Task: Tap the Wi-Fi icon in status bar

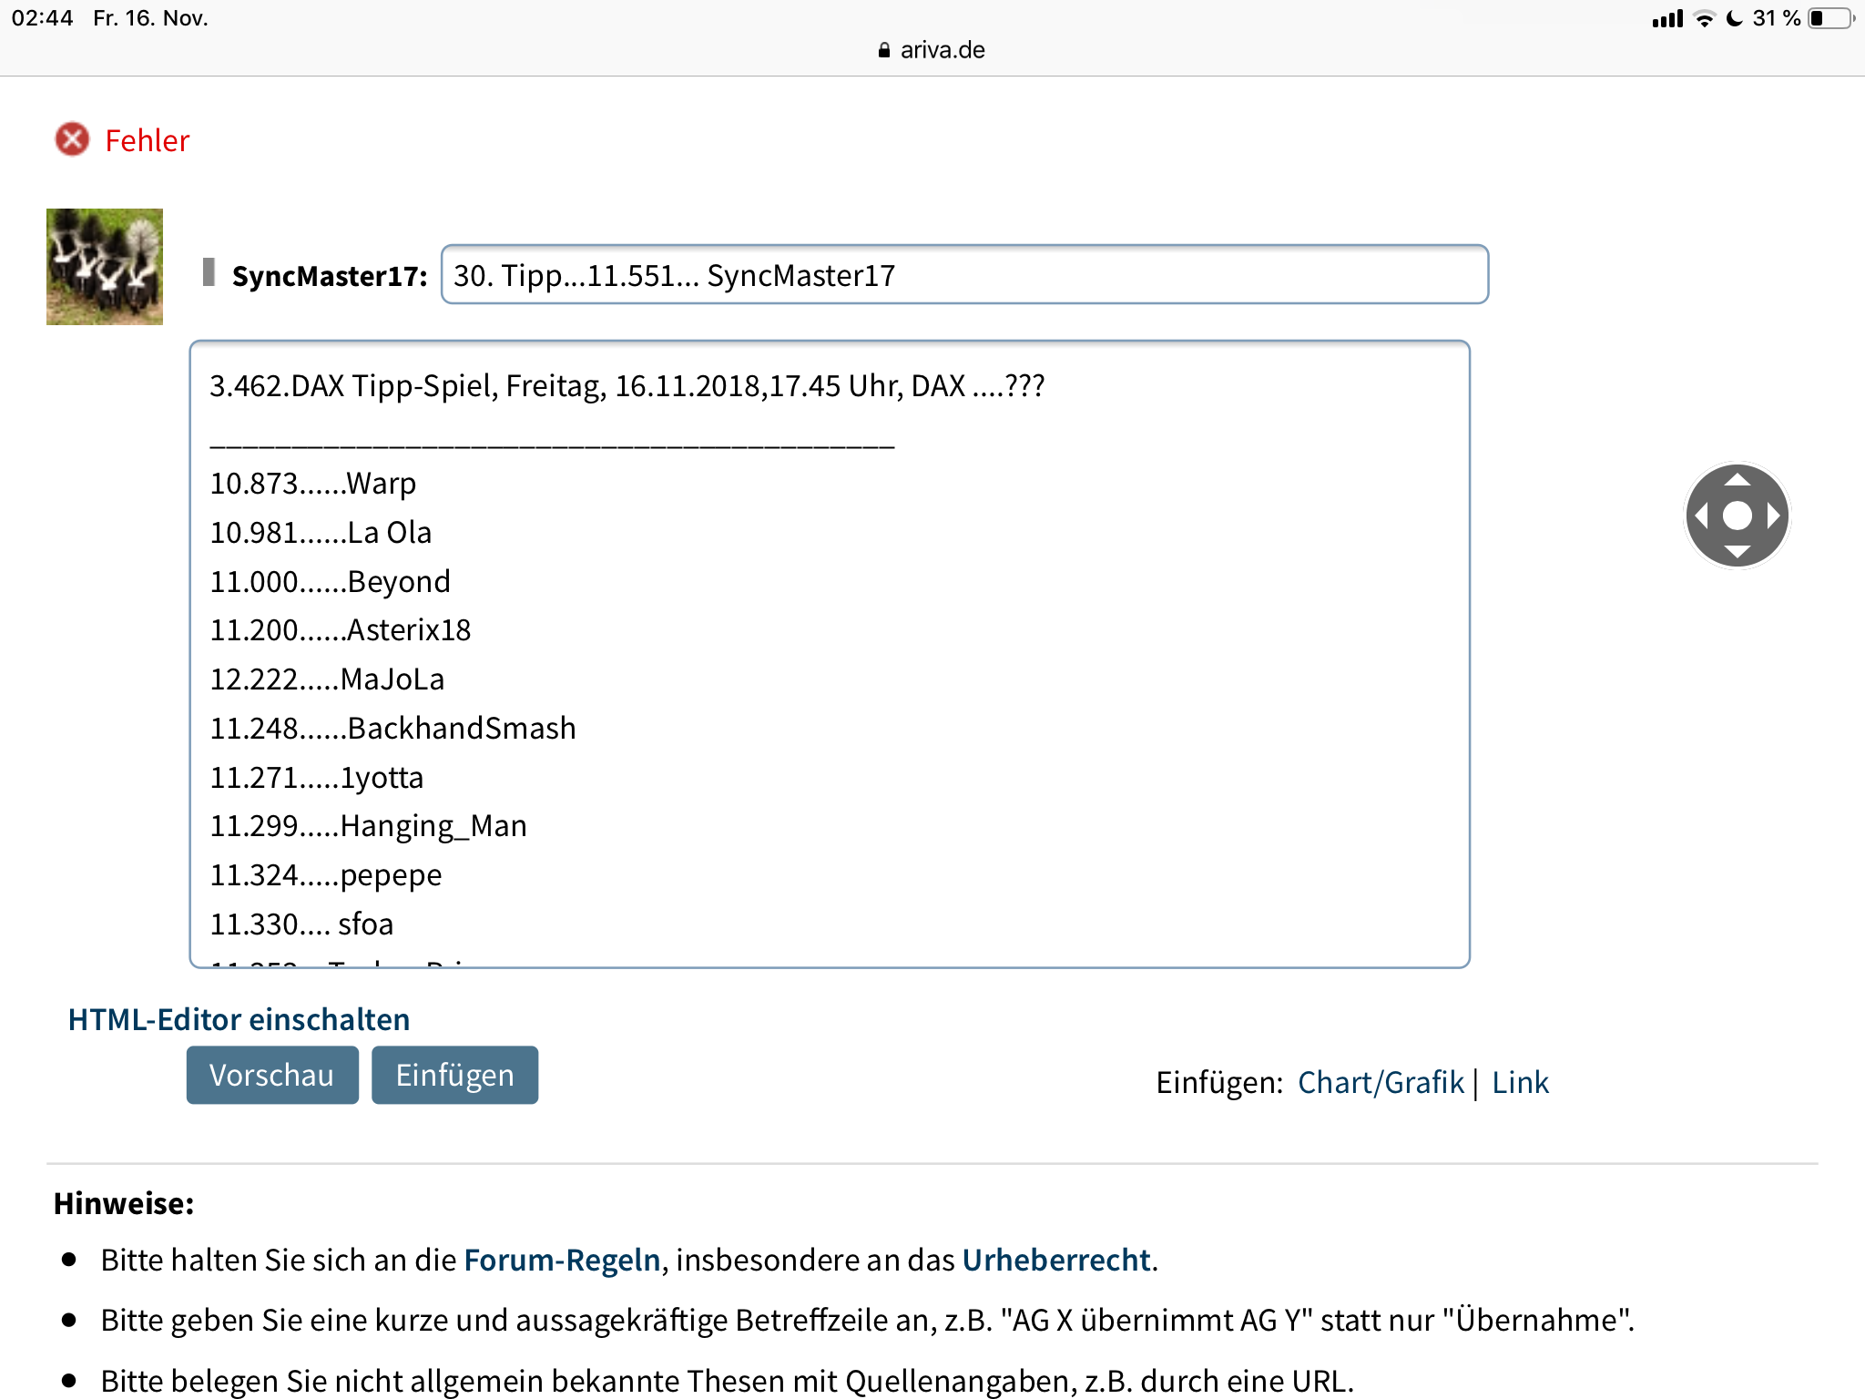Action: click(1704, 18)
